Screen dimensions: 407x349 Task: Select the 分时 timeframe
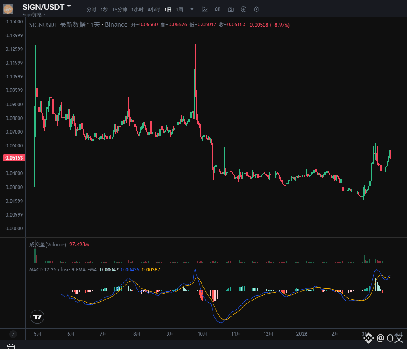92,10
